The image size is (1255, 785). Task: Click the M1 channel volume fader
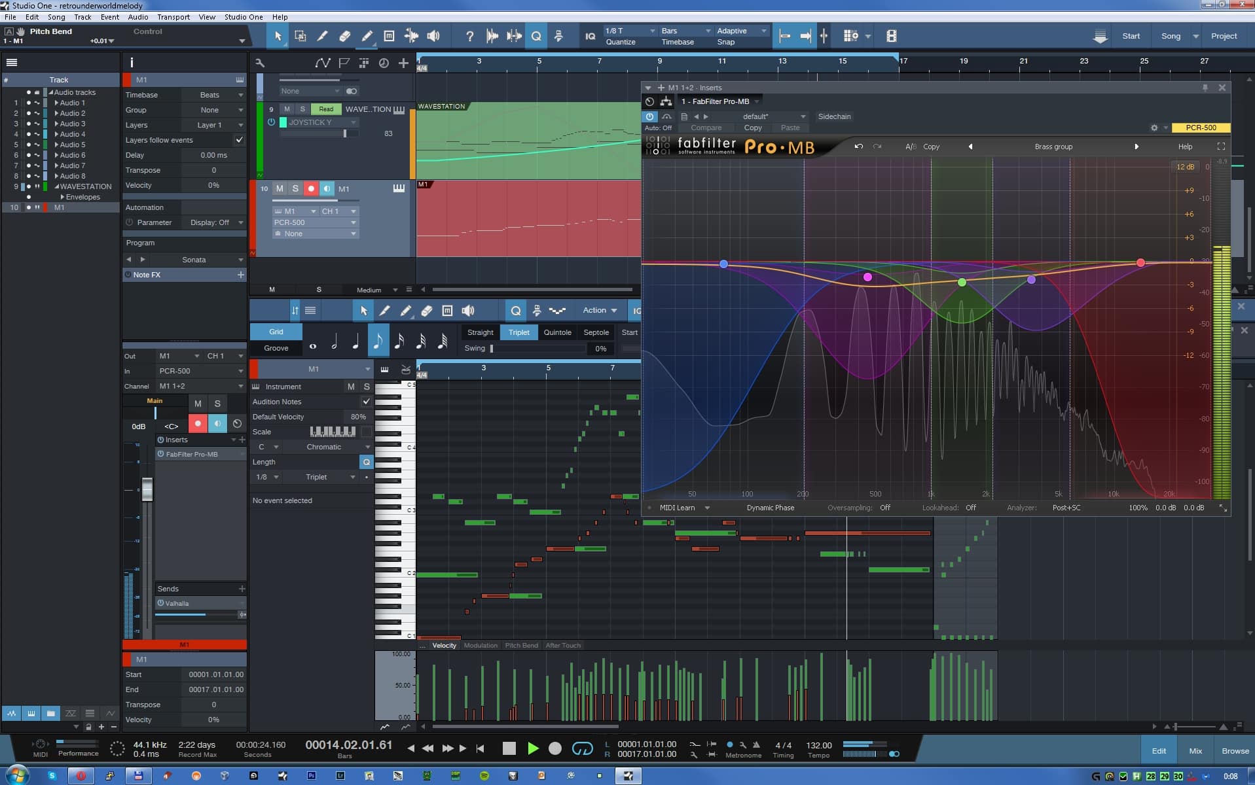147,489
